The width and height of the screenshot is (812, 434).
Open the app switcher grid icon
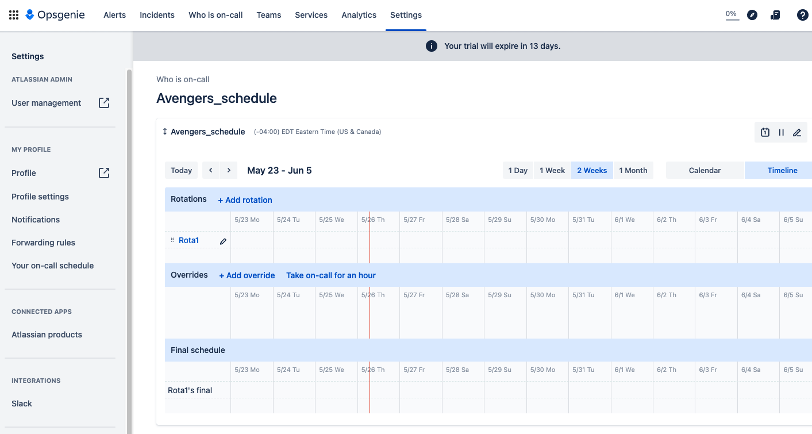click(14, 15)
